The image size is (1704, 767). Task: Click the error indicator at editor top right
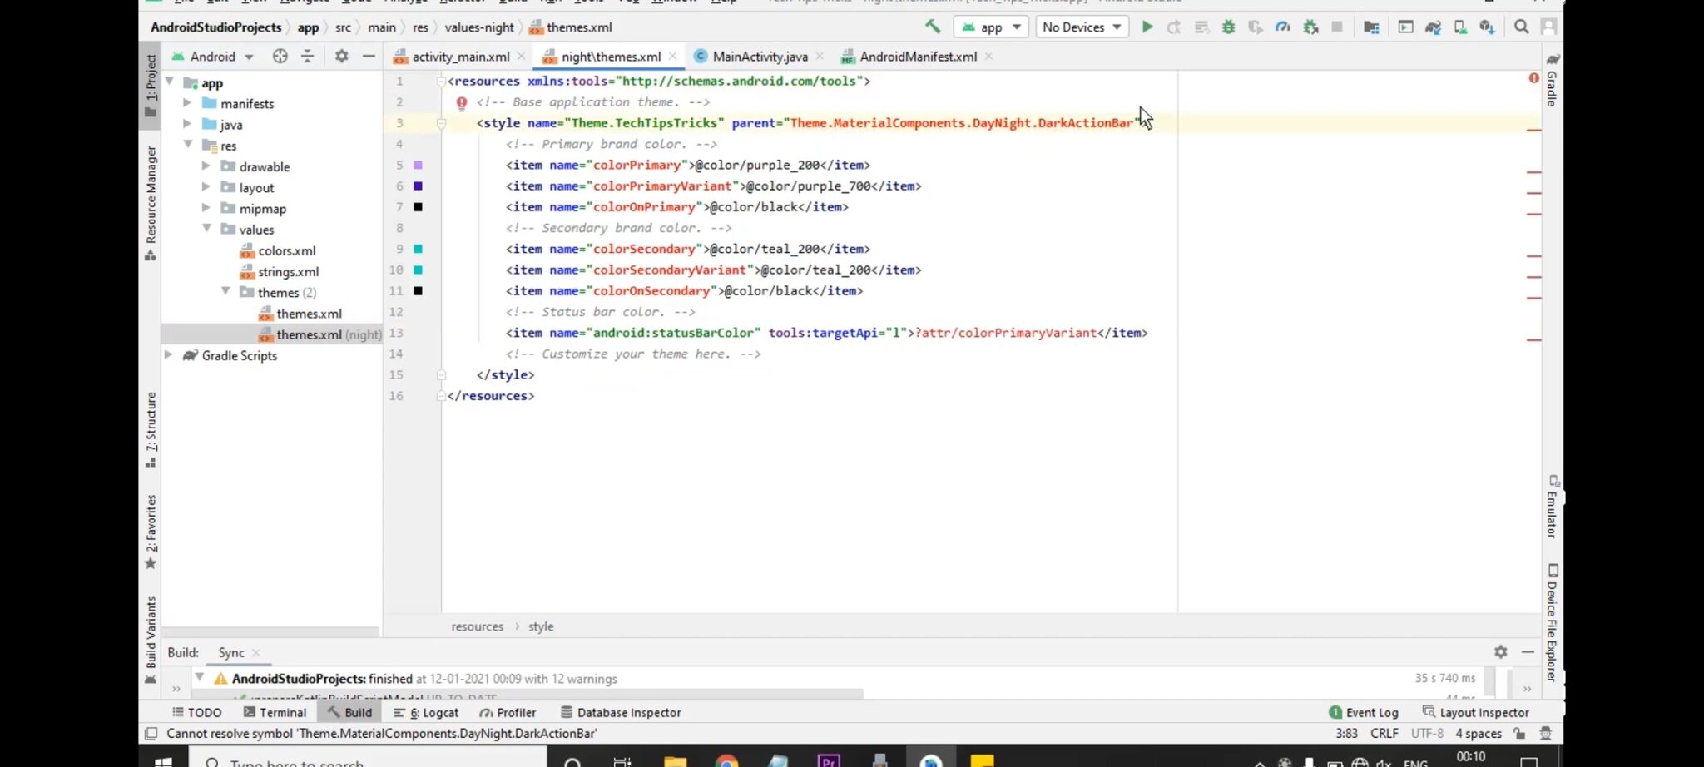tap(1533, 78)
